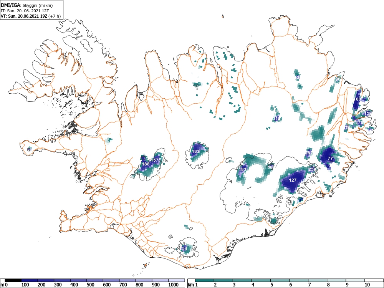The height and width of the screenshot is (288, 384).
Task: Click the 'VT: Sun. 20.06.2021 19Z (+7 h)' line
Action: click(x=31, y=16)
